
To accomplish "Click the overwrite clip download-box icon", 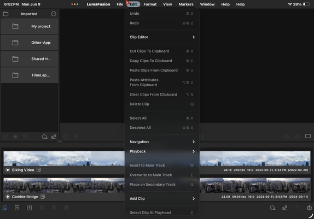I will [x=29, y=208].
